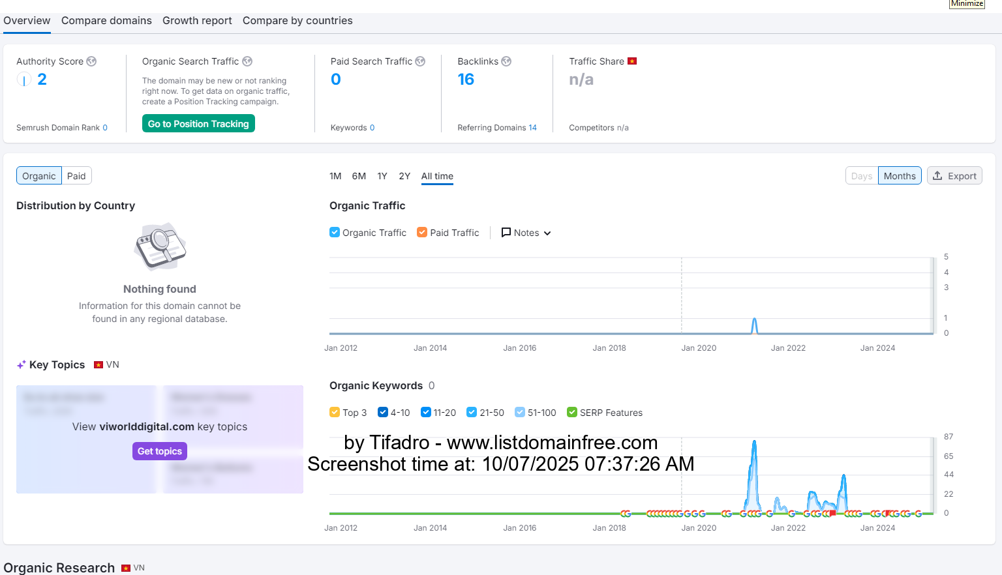1002x575 pixels.
Task: Select 1Y time range
Action: [382, 176]
